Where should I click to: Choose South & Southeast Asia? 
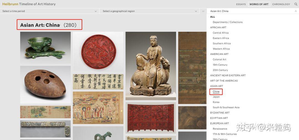click(x=226, y=107)
